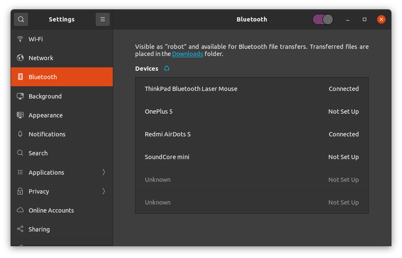The height and width of the screenshot is (258, 402).
Task: Click the Notifications bell icon
Action: [20, 134]
